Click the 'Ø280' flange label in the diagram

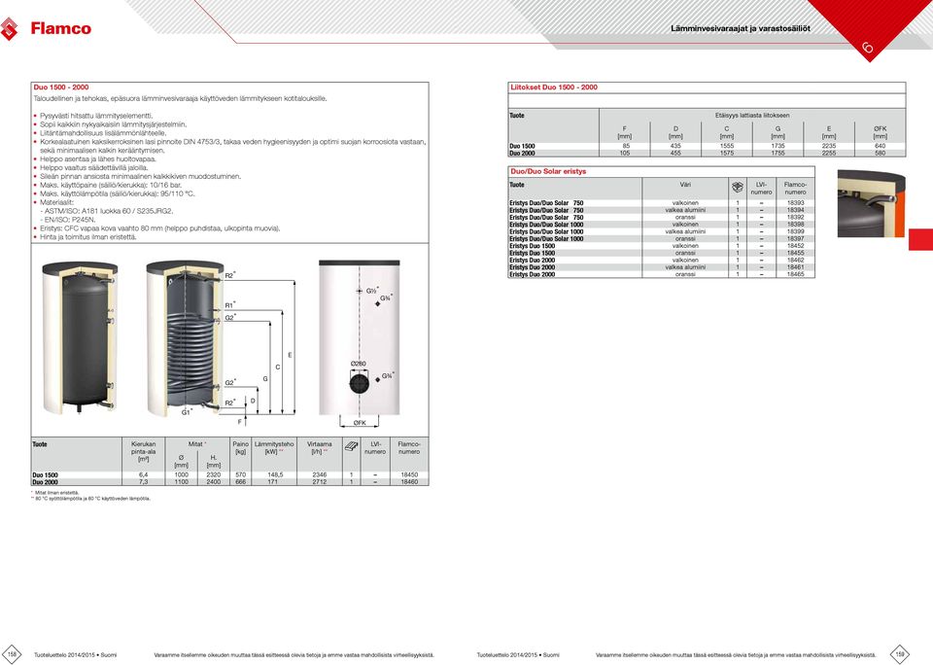359,364
